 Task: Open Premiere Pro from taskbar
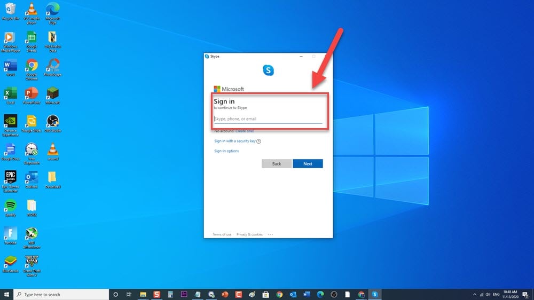tap(184, 295)
